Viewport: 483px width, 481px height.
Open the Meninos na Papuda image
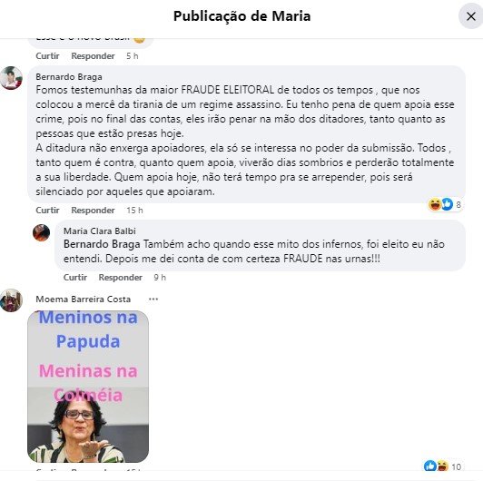tap(88, 387)
